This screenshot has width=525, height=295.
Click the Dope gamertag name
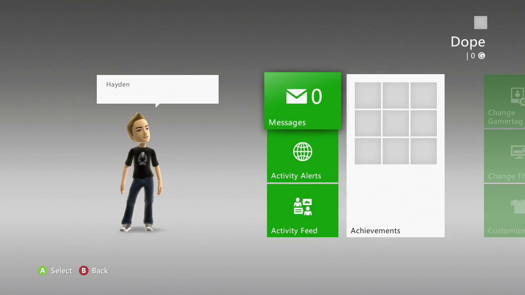point(468,42)
